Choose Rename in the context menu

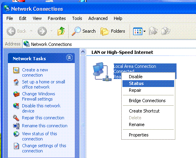tap(148, 124)
